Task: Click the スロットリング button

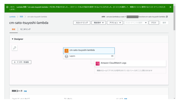Action: tap(82, 23)
